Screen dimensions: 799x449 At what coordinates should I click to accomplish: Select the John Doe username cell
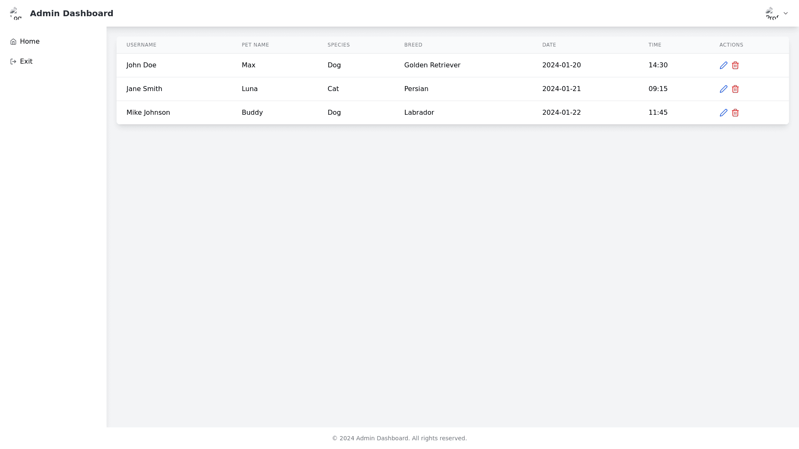(x=141, y=65)
